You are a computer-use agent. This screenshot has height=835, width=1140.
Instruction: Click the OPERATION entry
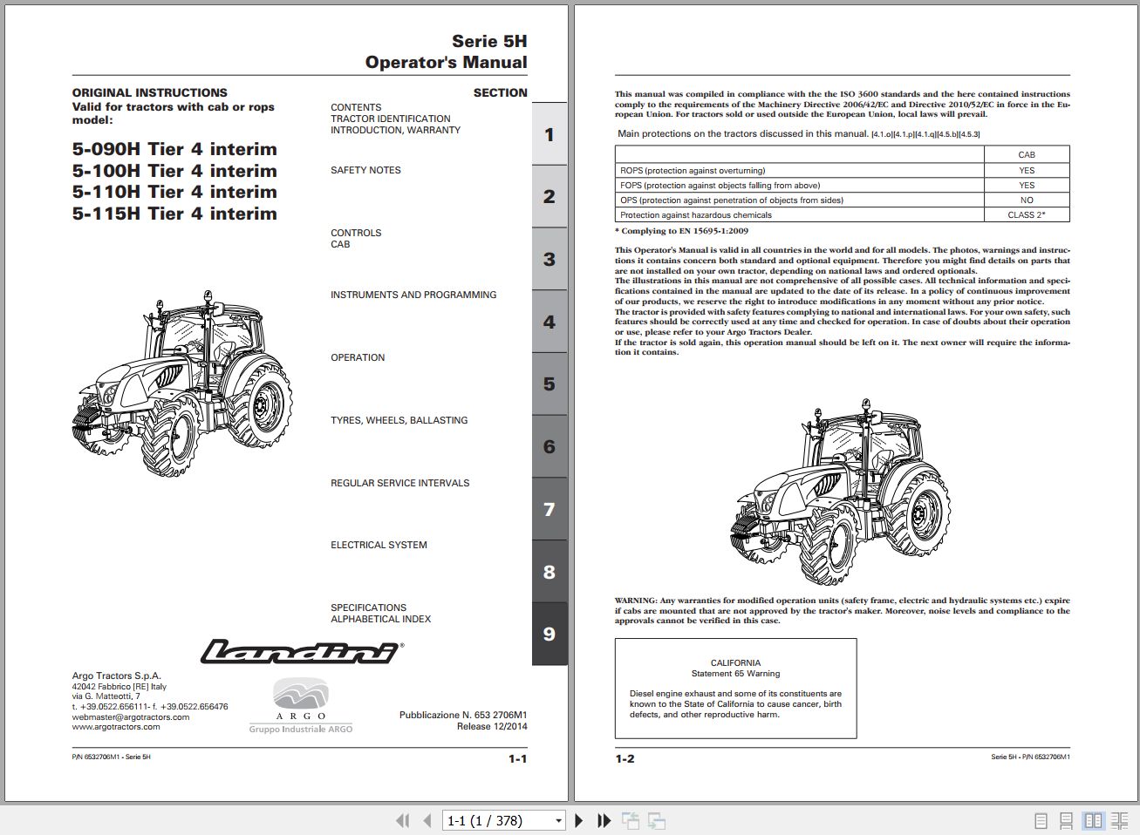pyautogui.click(x=358, y=357)
